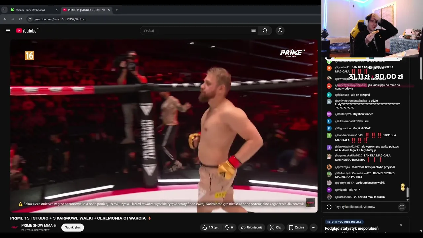423x238 pixels.
Task: Click the video channel branding thumbnail
Action: click(310, 203)
